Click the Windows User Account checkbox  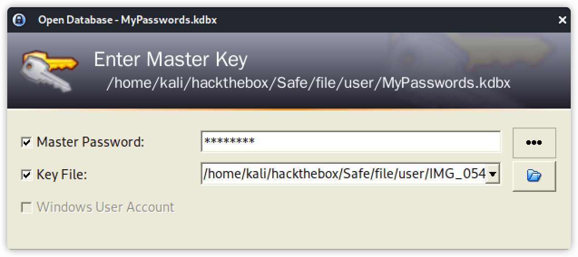click(x=27, y=208)
